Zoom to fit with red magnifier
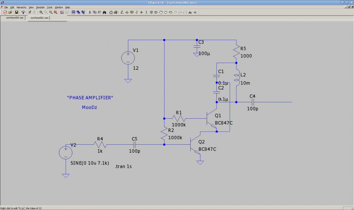Image resolution: width=354 pixels, height=210 pixels. coord(56,12)
